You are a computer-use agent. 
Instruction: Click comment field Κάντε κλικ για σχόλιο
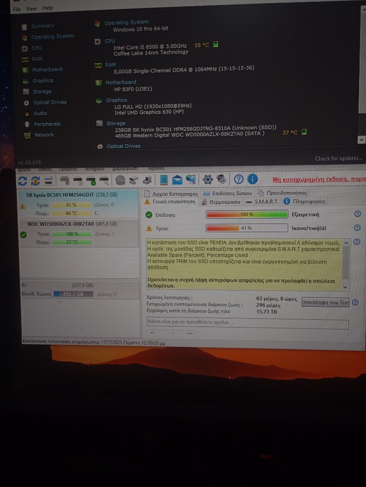point(248,323)
